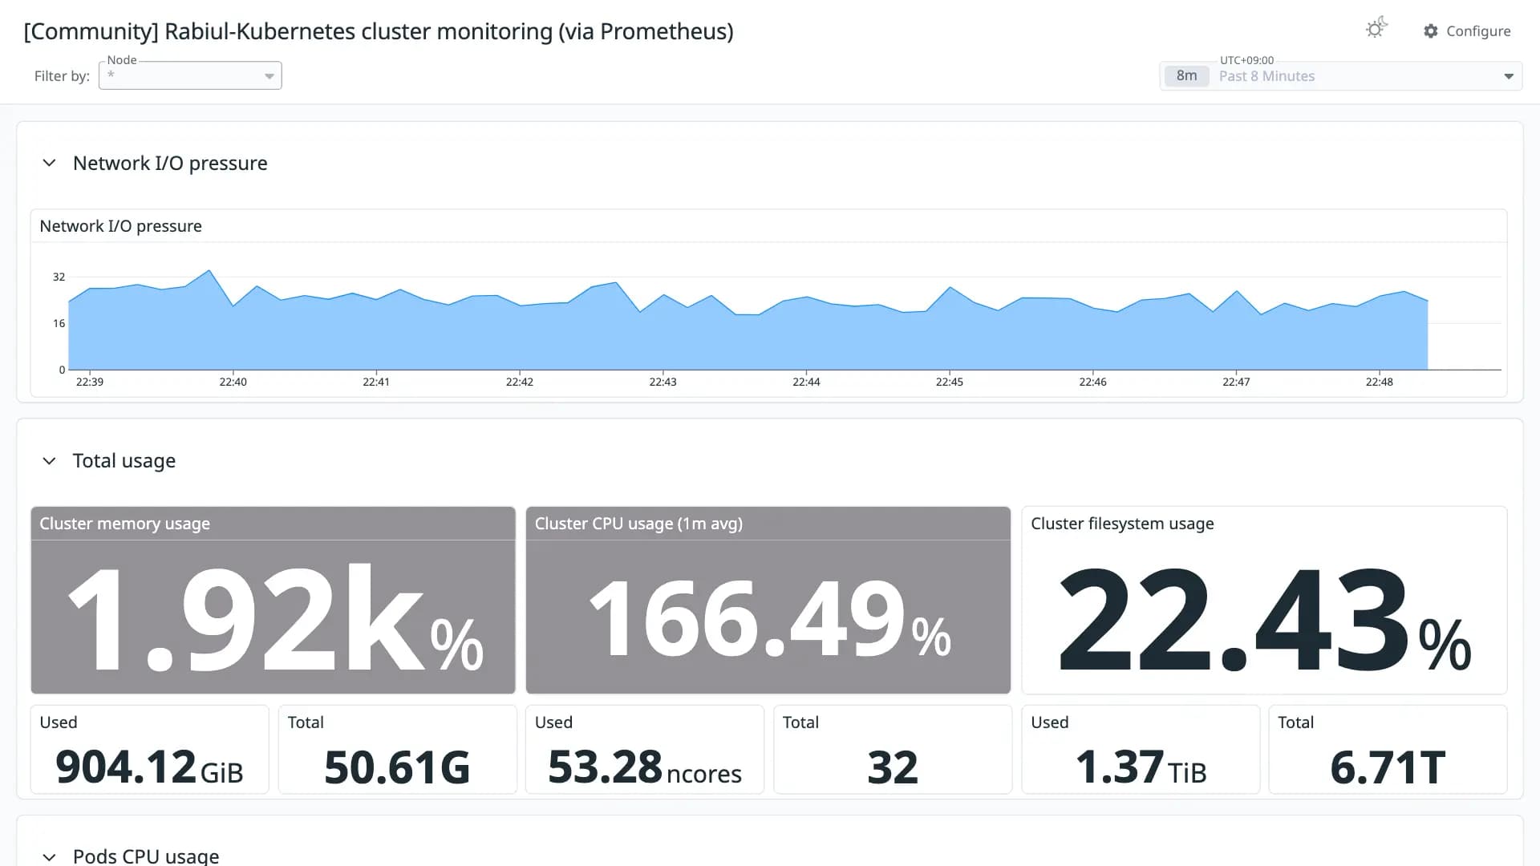Click the Cluster CPU usage (1m avg) title
The image size is (1540, 866).
click(x=638, y=524)
